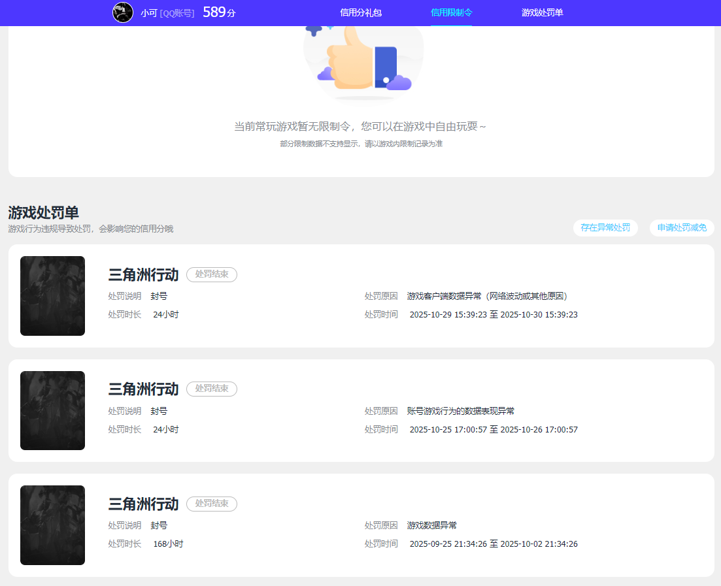721x586 pixels.
Task: Switch to the 信用限制令 tab
Action: coord(452,13)
